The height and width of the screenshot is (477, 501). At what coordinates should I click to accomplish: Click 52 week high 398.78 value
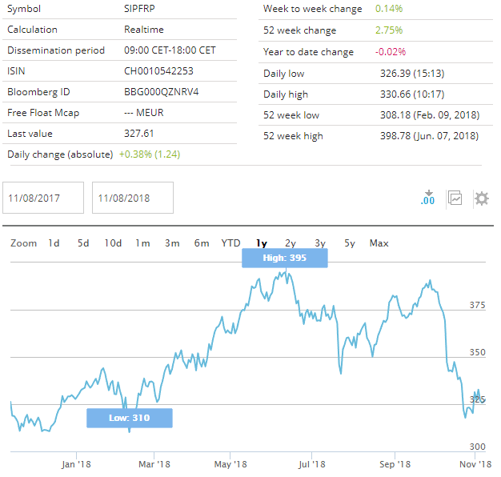click(430, 136)
